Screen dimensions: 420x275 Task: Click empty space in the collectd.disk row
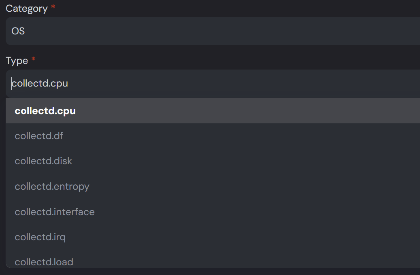[241, 161]
